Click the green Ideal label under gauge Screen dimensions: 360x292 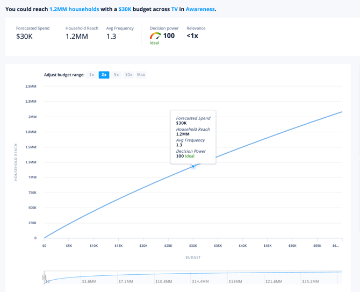[154, 43]
